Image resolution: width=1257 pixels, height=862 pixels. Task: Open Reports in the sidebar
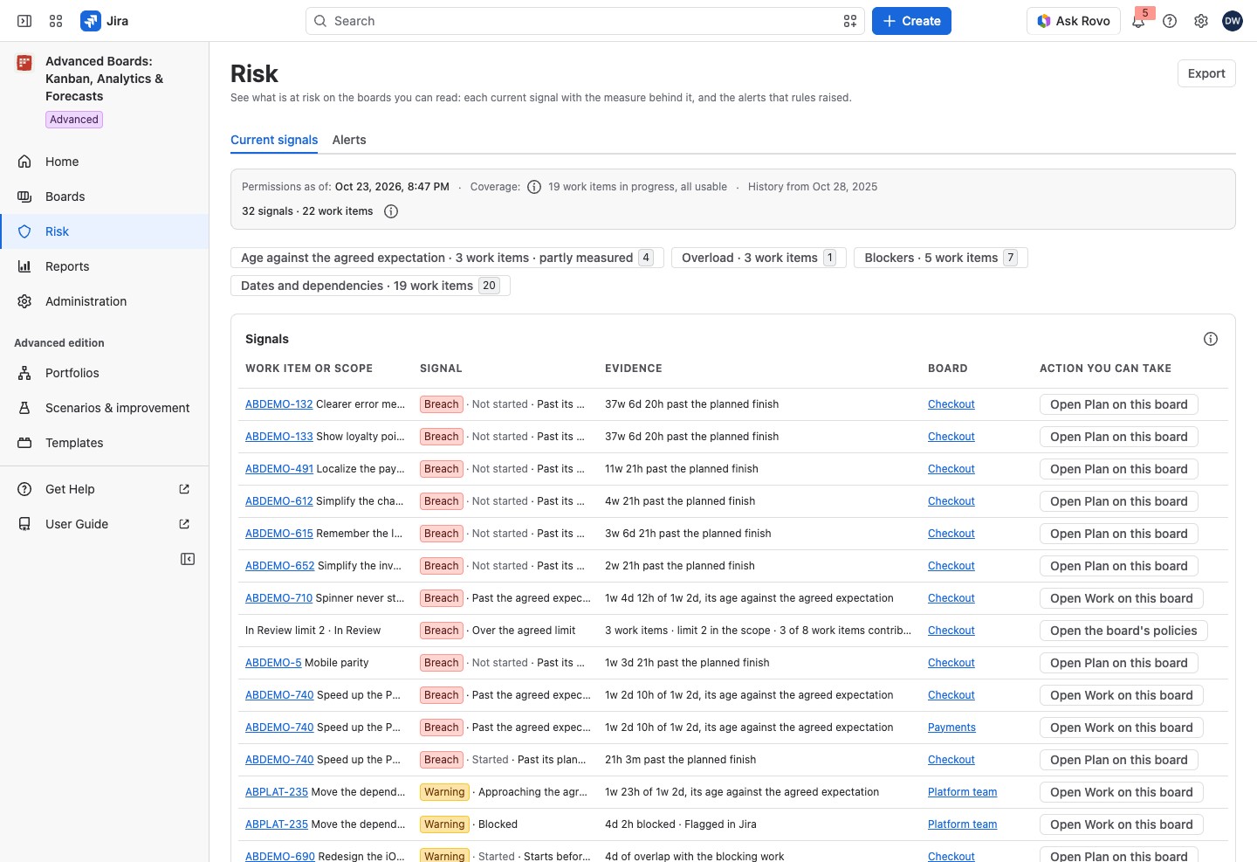pyautogui.click(x=105, y=266)
